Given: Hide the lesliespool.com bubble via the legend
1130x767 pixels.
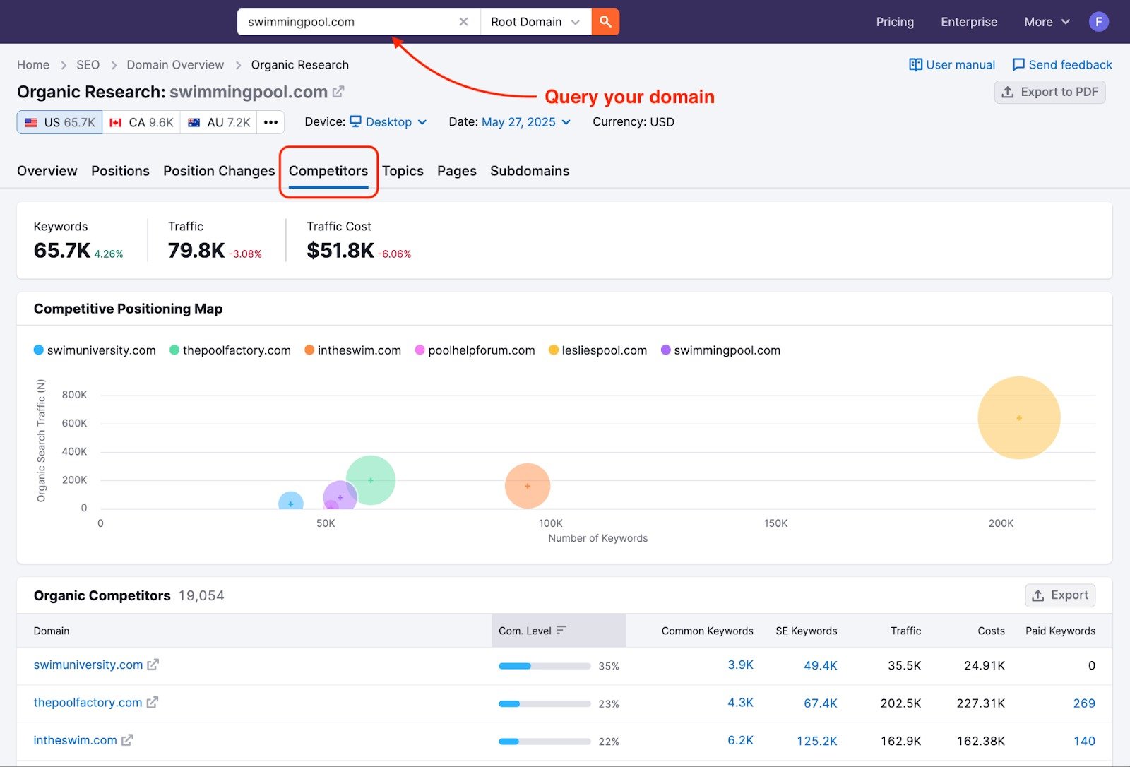Looking at the screenshot, I should tap(597, 350).
